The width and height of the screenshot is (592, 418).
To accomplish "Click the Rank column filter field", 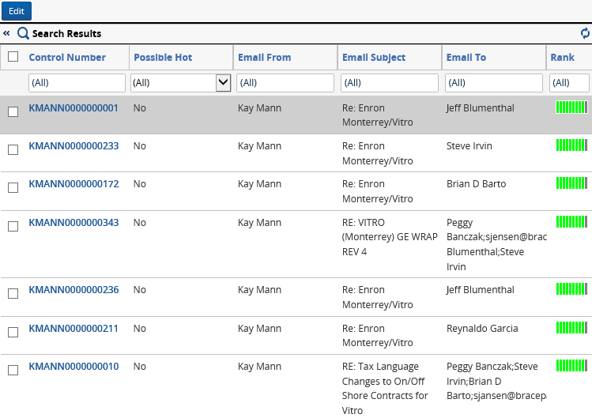I will point(569,82).
